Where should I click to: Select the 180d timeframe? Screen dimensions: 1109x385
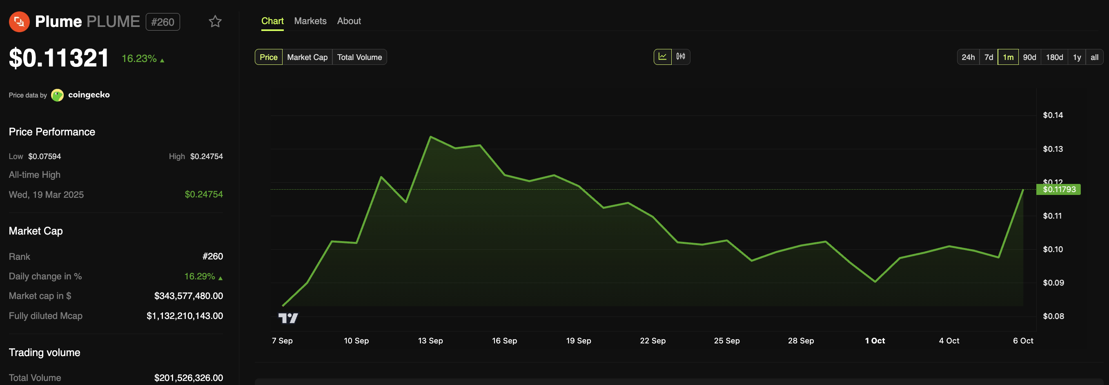click(x=1053, y=56)
